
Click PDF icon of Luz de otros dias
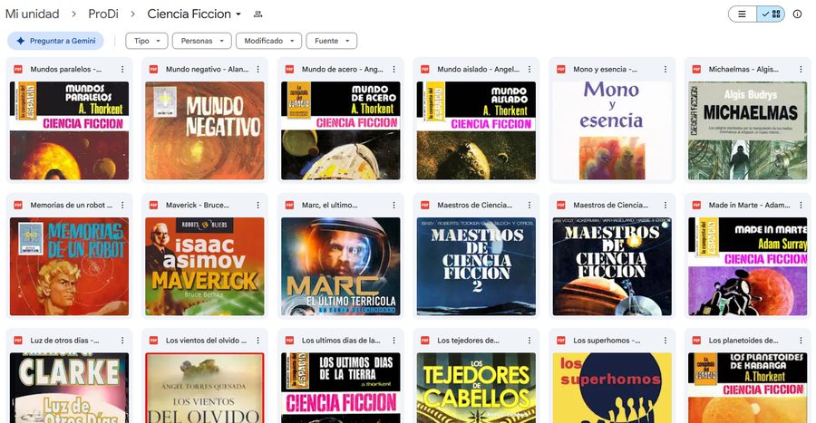[x=18, y=341]
